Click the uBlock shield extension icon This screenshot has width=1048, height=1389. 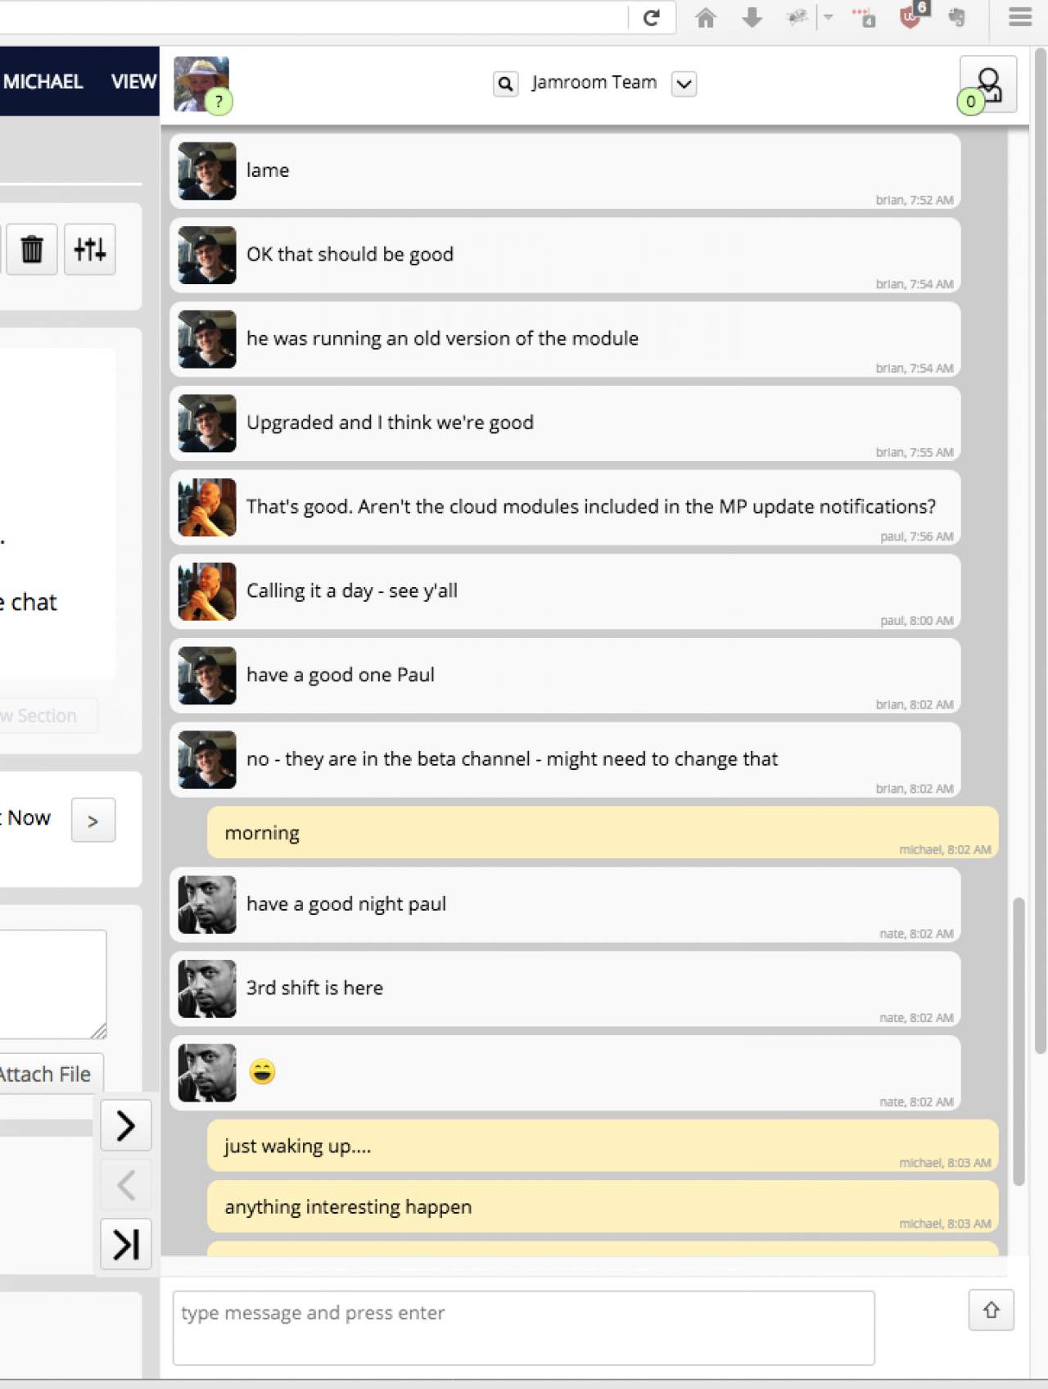point(911,16)
